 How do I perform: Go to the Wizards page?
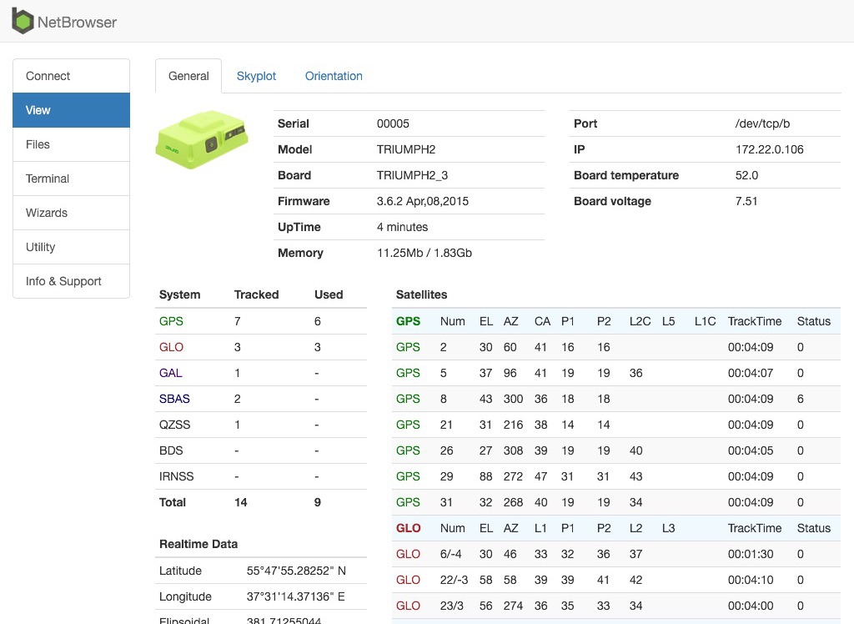72,213
